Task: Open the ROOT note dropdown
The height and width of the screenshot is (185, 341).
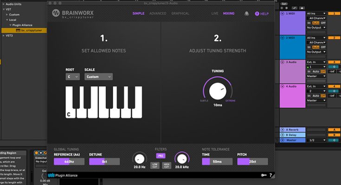Action: point(72,77)
